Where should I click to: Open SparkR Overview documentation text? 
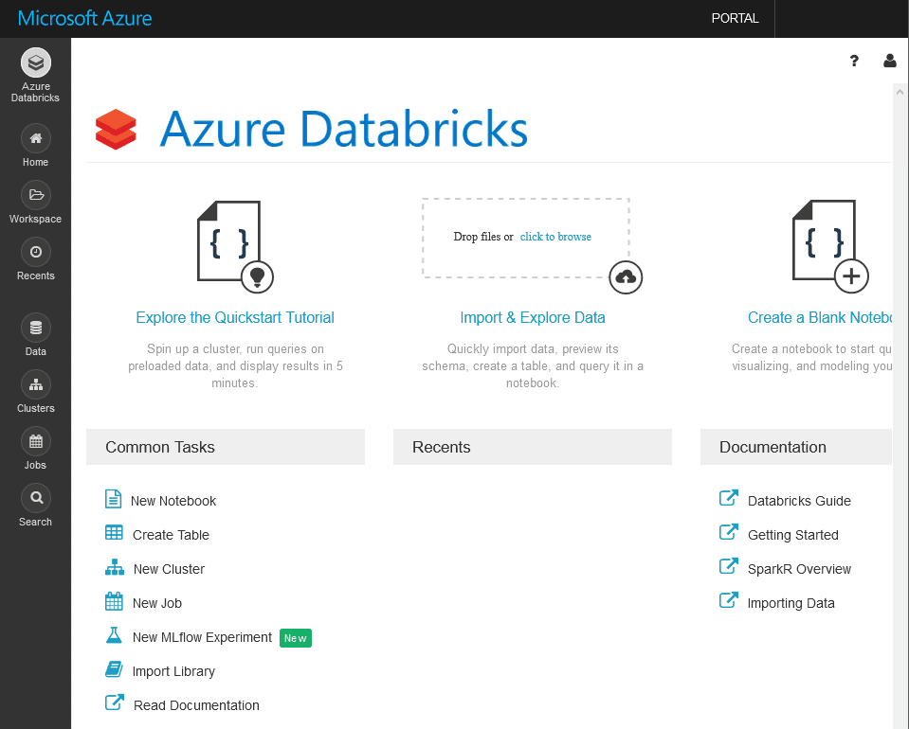(x=799, y=569)
